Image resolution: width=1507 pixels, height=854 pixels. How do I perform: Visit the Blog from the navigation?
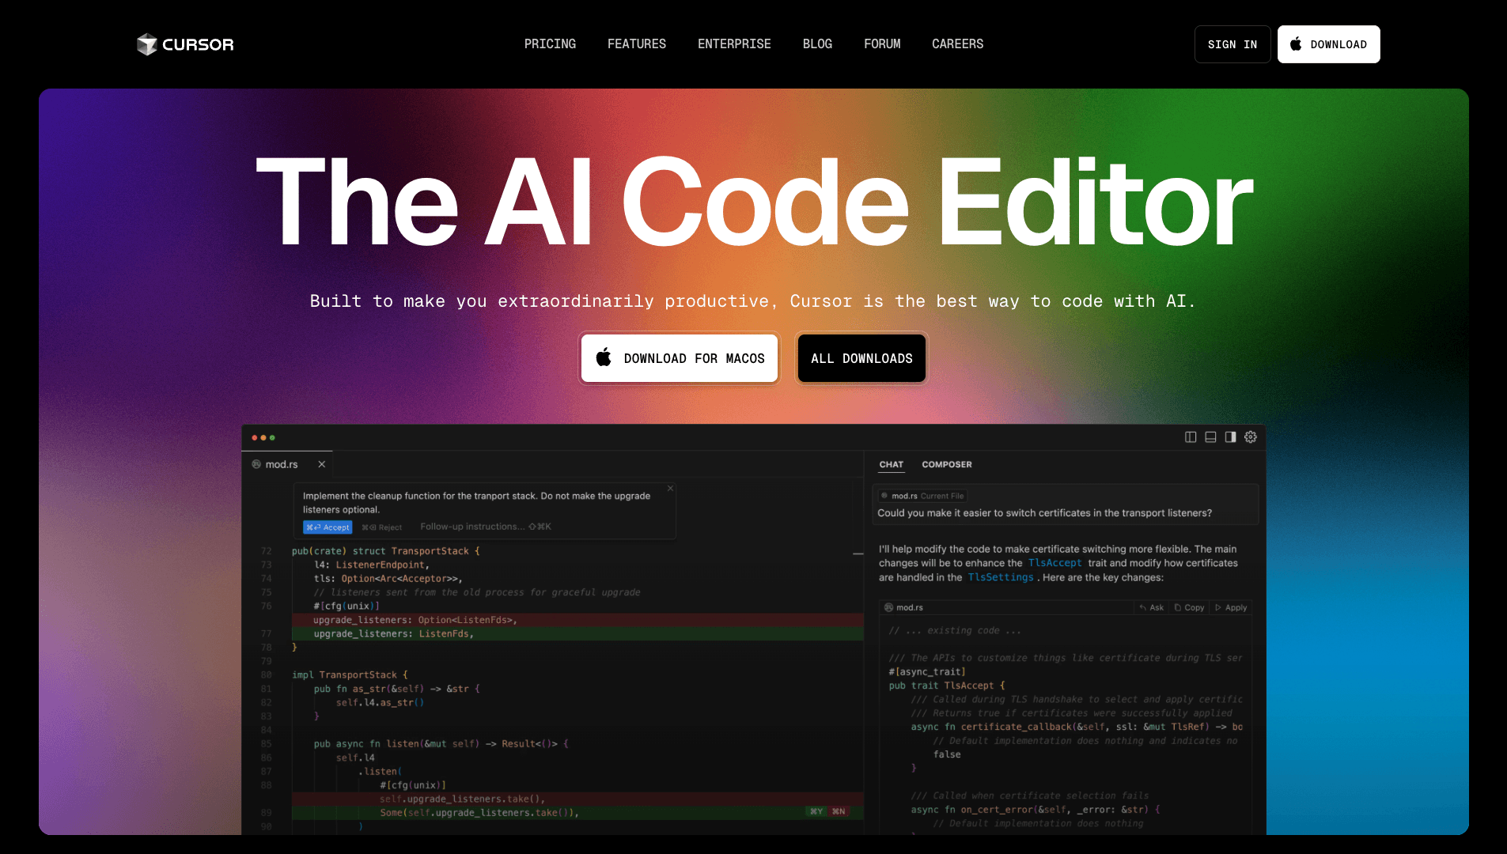pyautogui.click(x=817, y=44)
